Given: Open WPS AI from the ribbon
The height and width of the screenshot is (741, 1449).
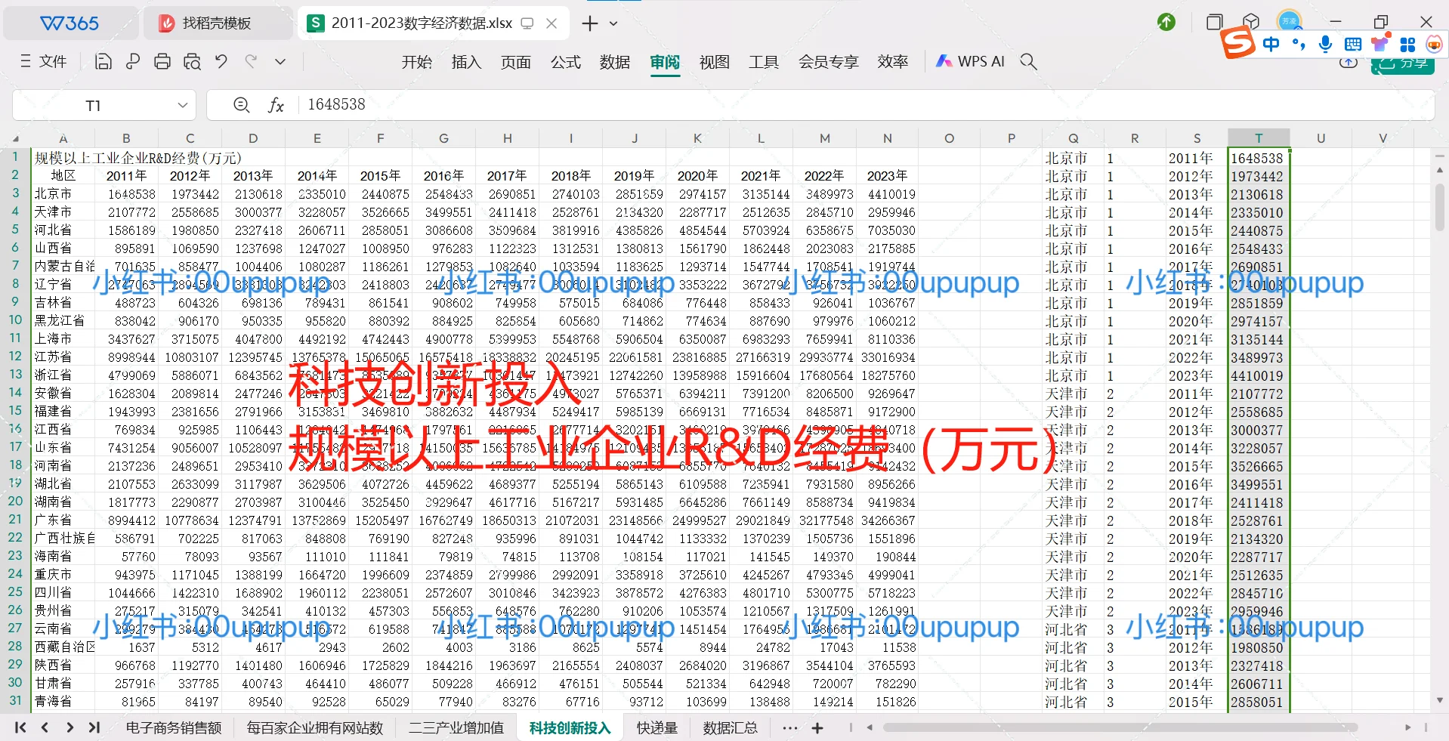Looking at the screenshot, I should [x=970, y=61].
